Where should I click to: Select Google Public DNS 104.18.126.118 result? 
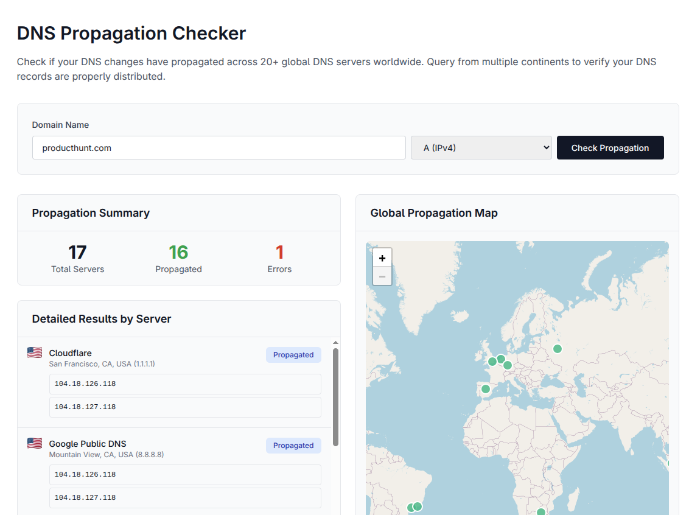click(185, 475)
